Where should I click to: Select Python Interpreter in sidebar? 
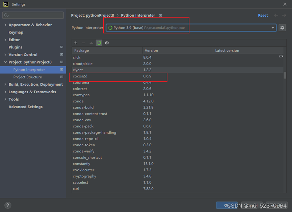33,70
